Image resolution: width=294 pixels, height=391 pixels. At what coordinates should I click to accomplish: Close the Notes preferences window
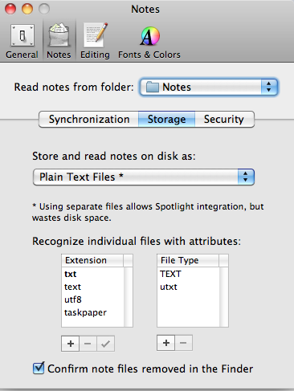(10, 9)
